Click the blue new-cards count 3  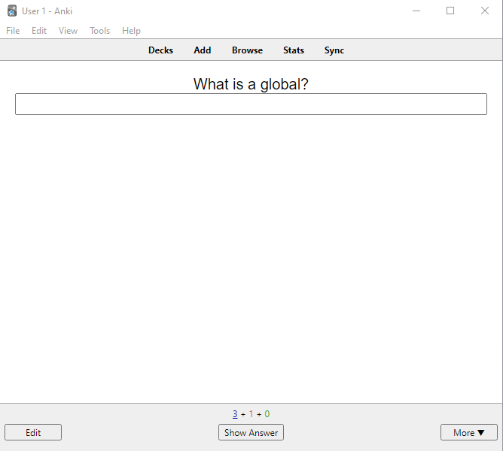coord(235,414)
